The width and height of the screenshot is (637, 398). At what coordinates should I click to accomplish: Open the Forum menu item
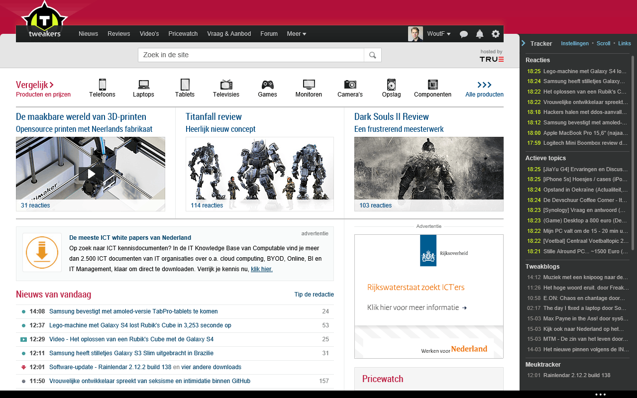pyautogui.click(x=269, y=34)
